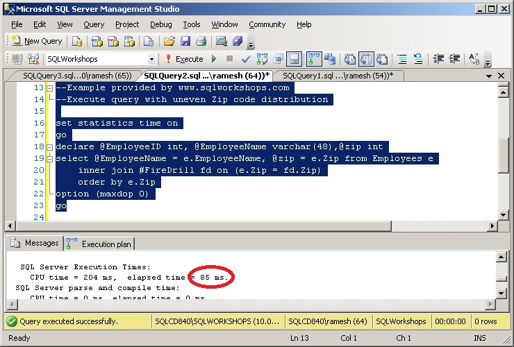Viewport: 514px width, 347px height.
Task: Click the green Debug play arrow
Action: pyautogui.click(x=214, y=59)
